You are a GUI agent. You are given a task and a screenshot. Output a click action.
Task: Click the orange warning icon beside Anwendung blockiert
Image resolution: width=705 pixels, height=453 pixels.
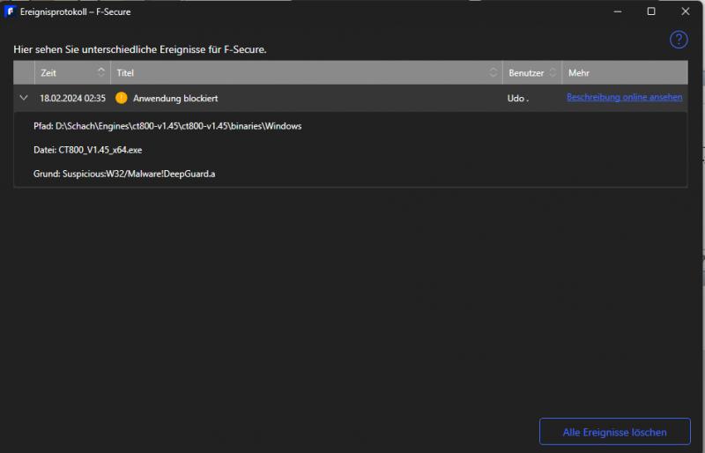tap(122, 98)
